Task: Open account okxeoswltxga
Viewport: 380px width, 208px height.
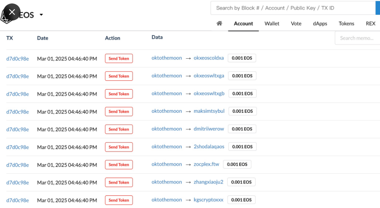Action: click(x=209, y=76)
